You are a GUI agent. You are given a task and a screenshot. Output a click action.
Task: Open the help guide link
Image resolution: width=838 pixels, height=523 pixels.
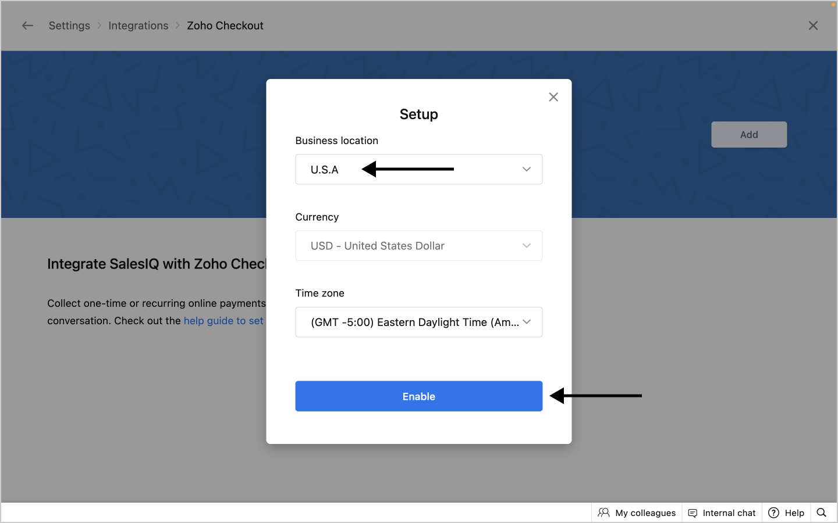(223, 321)
